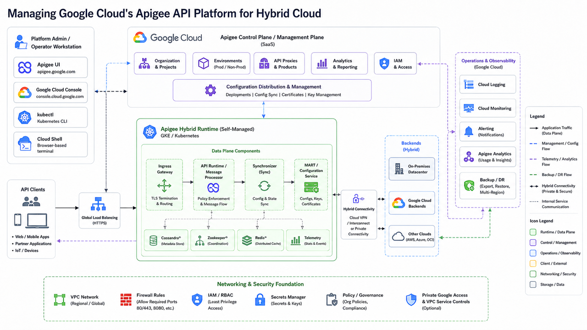587x330 pixels.
Task: Click the Redis distributed cache icon
Action: [x=247, y=240]
